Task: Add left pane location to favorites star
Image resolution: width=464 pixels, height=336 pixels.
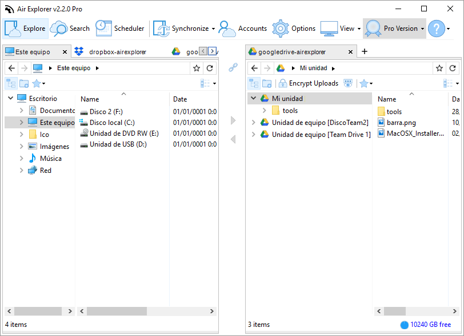Action: pyautogui.click(x=197, y=68)
